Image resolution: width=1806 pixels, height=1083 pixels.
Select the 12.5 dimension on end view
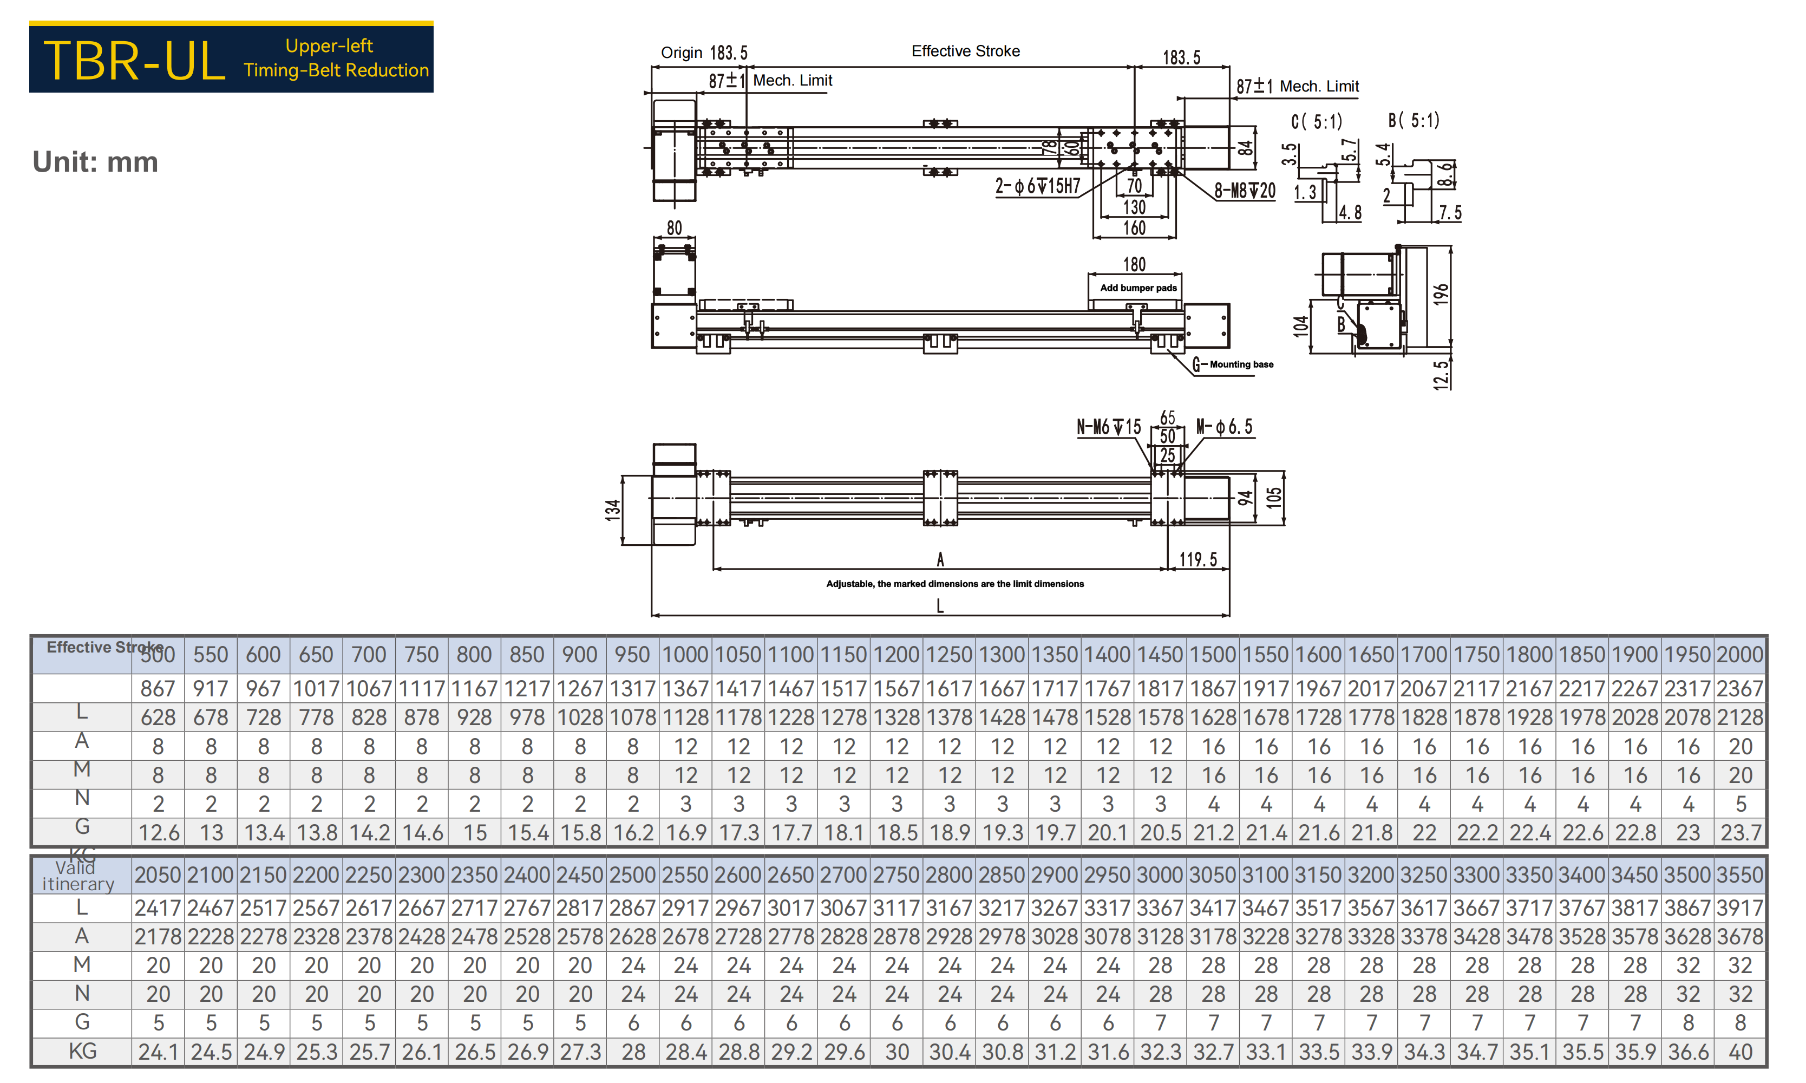[x=1441, y=376]
